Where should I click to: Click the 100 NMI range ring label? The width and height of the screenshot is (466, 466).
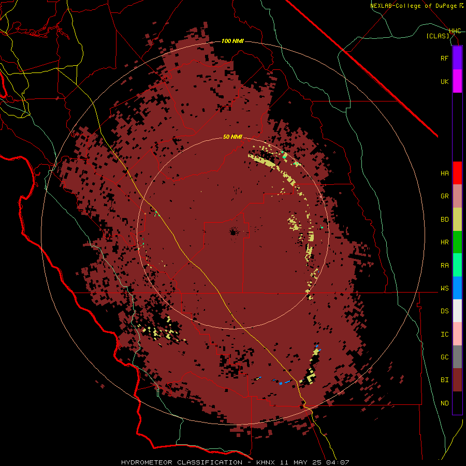point(232,41)
